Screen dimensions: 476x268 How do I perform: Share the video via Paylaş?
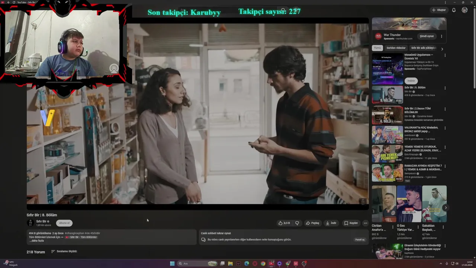click(x=312, y=223)
